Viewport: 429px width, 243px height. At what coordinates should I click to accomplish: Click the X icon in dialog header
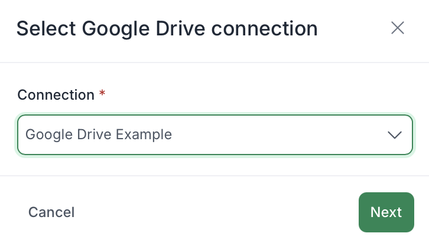(x=398, y=28)
